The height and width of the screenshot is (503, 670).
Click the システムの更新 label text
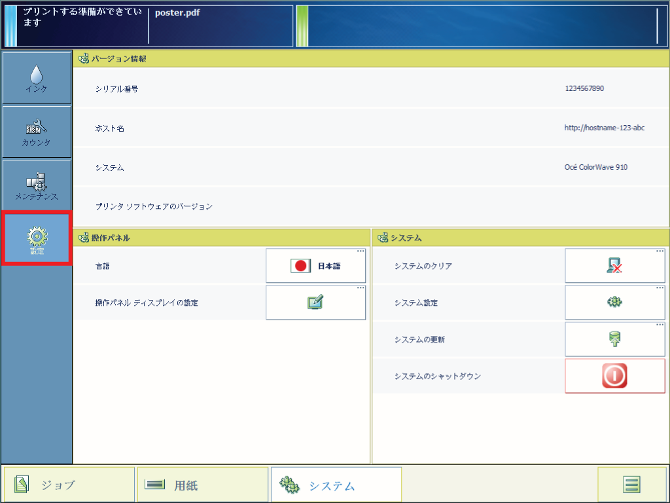(419, 340)
